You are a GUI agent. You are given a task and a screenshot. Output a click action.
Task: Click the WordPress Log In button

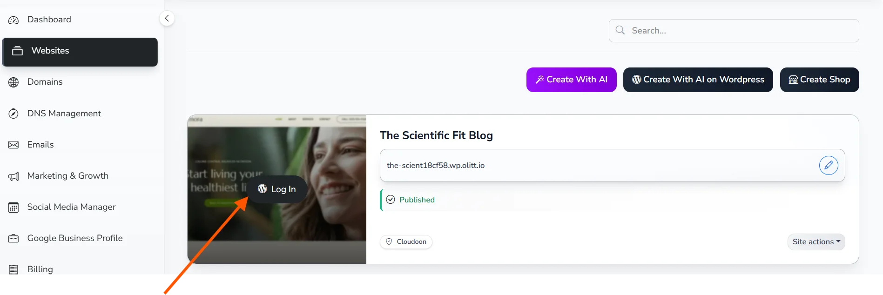(x=277, y=189)
